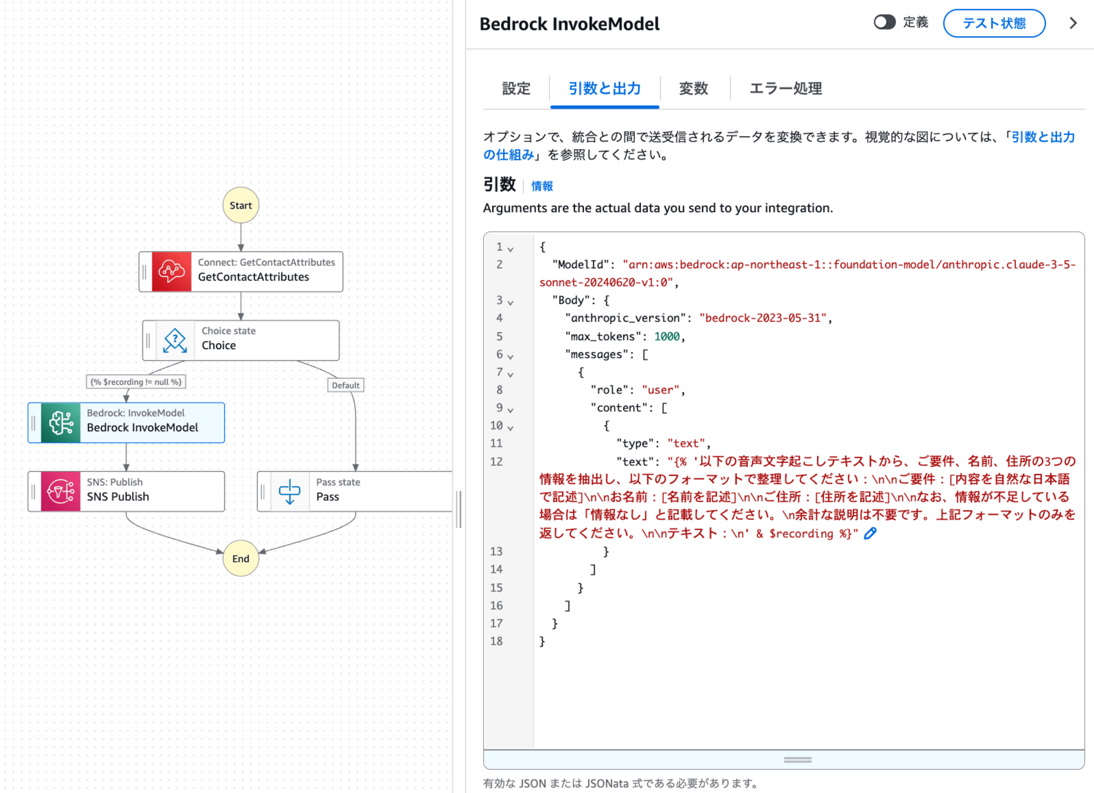The image size is (1094, 793).
Task: Expand the エラー処理 tab settings
Action: pyautogui.click(x=784, y=86)
